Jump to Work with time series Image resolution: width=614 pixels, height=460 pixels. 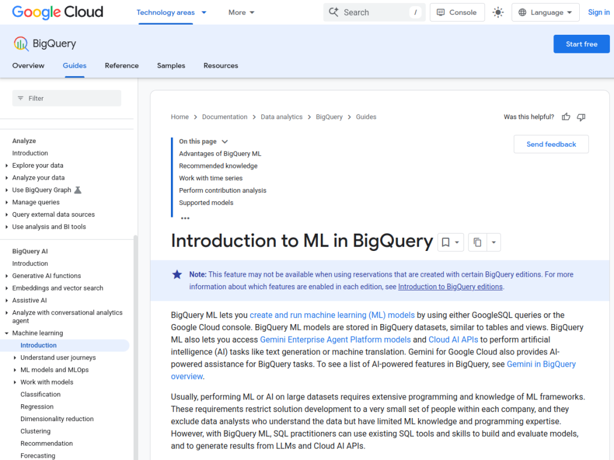pyautogui.click(x=210, y=178)
